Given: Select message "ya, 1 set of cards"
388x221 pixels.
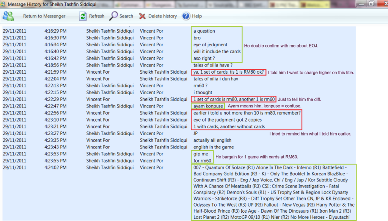Looking at the screenshot, I should pos(228,72).
